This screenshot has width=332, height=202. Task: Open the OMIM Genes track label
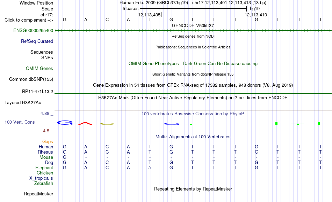39,68
